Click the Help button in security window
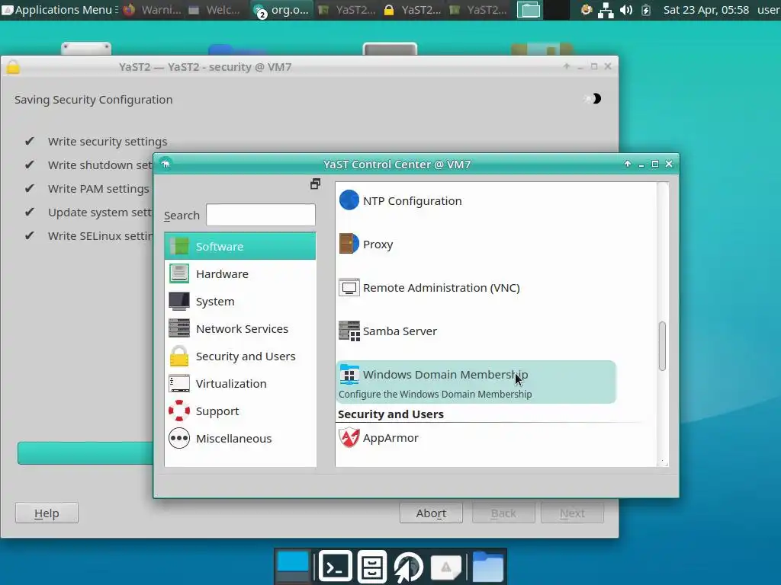This screenshot has height=585, width=781. coord(47,513)
